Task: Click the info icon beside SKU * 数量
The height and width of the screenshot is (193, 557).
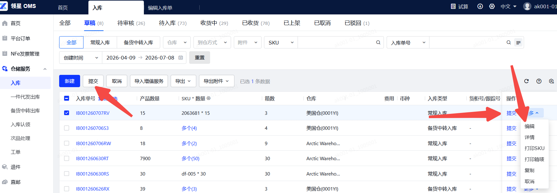Action: (x=209, y=98)
